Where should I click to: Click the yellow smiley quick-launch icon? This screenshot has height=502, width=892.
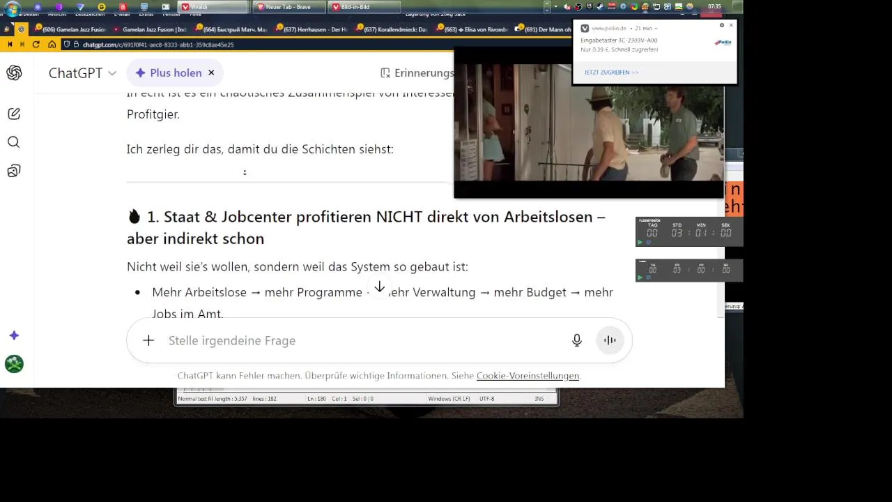pyautogui.click(x=102, y=7)
